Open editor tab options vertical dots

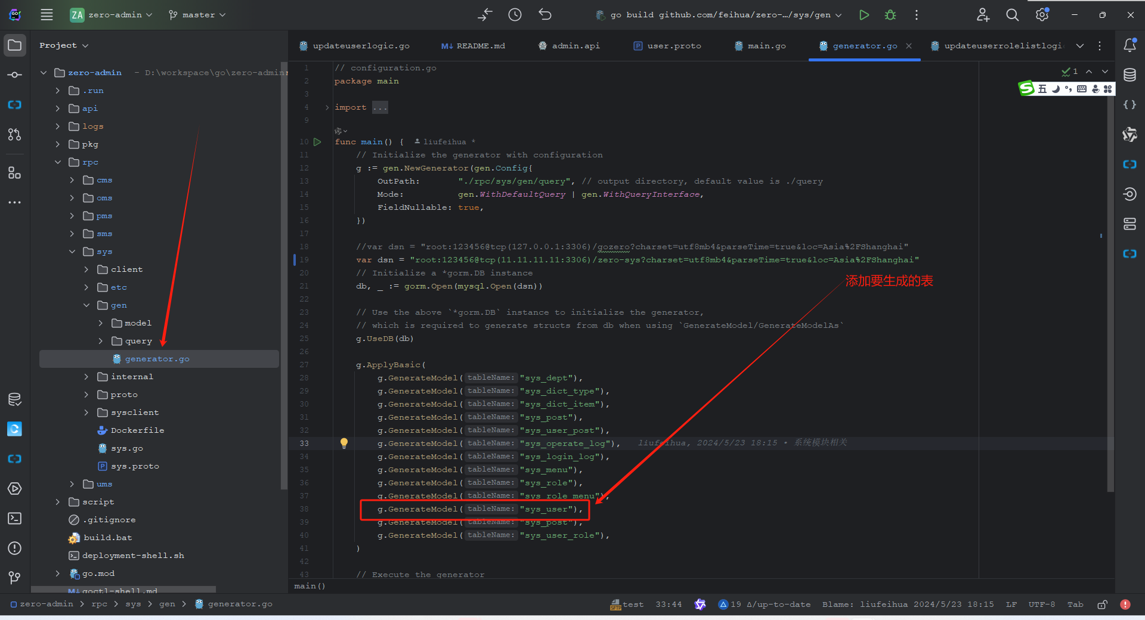point(1100,46)
